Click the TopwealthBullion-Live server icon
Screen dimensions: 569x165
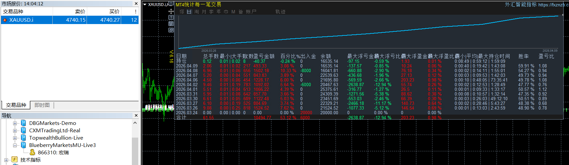(23, 138)
